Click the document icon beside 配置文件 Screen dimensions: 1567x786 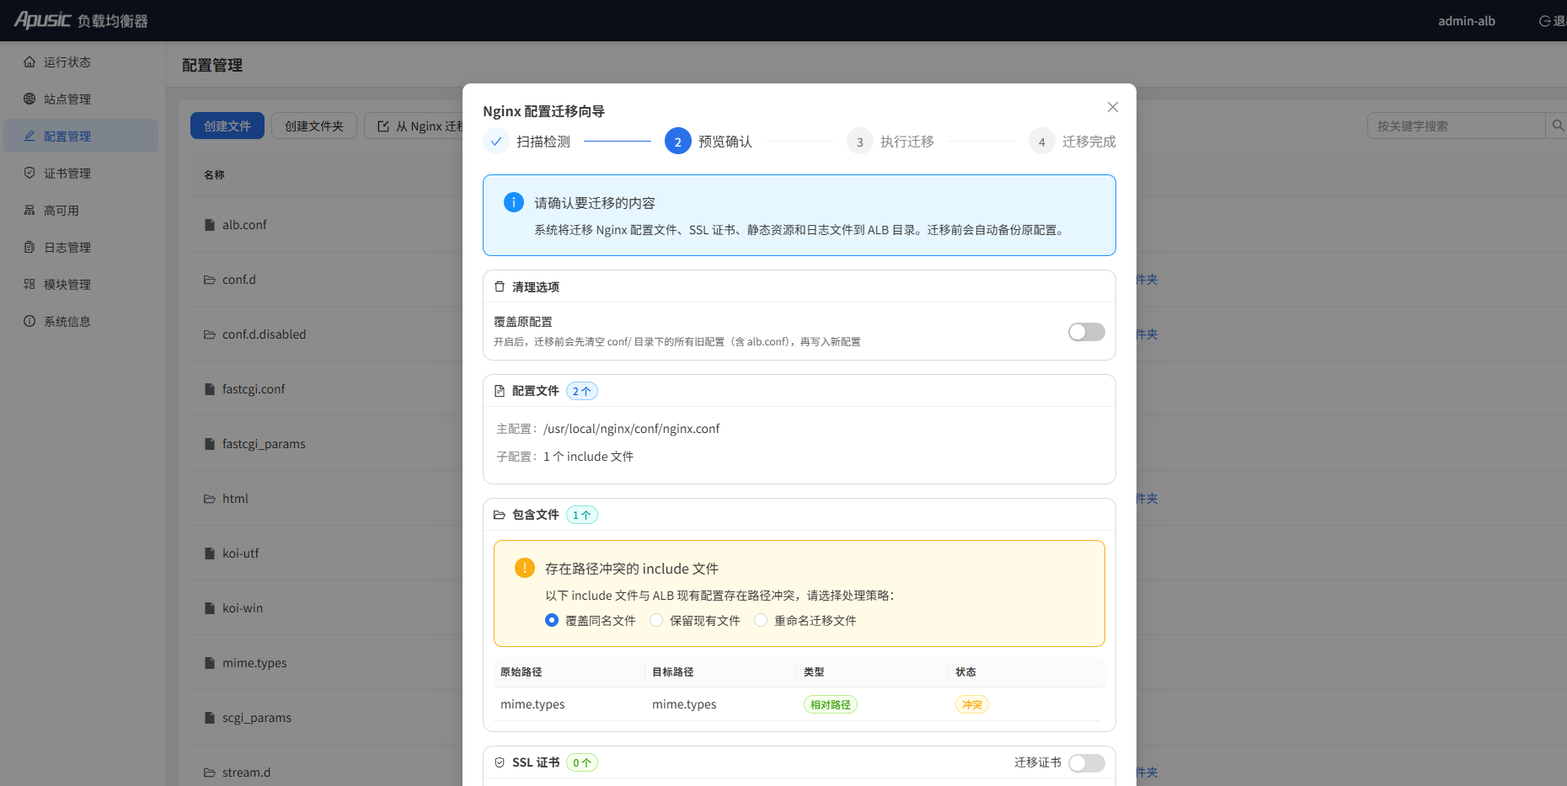[x=500, y=391]
